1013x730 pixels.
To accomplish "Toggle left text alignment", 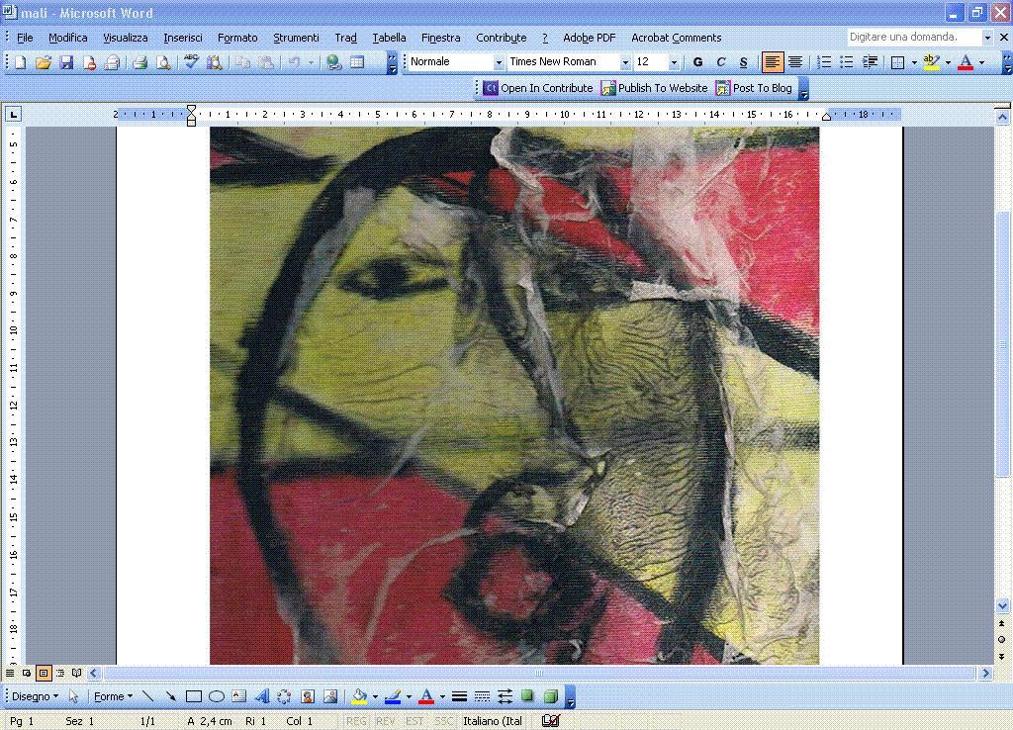I will tap(772, 62).
